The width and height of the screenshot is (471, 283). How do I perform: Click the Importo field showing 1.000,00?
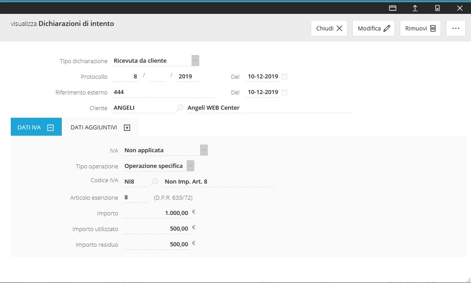tap(157, 213)
